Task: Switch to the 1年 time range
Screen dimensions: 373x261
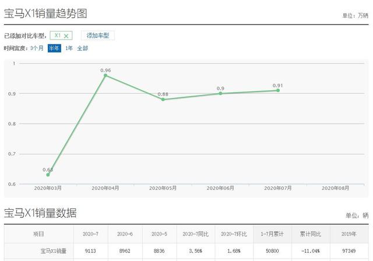Action: (69, 48)
